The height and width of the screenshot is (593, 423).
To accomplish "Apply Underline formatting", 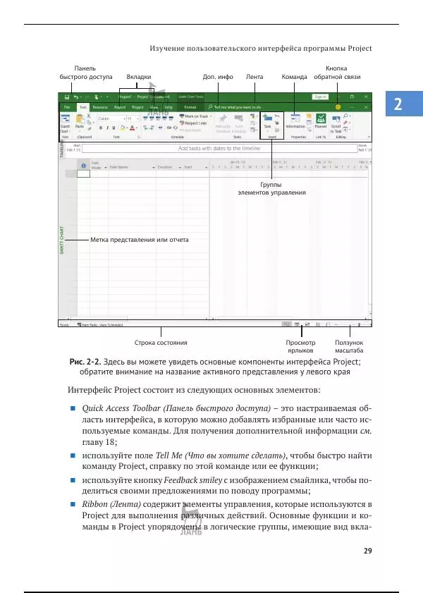I will 114,128.
